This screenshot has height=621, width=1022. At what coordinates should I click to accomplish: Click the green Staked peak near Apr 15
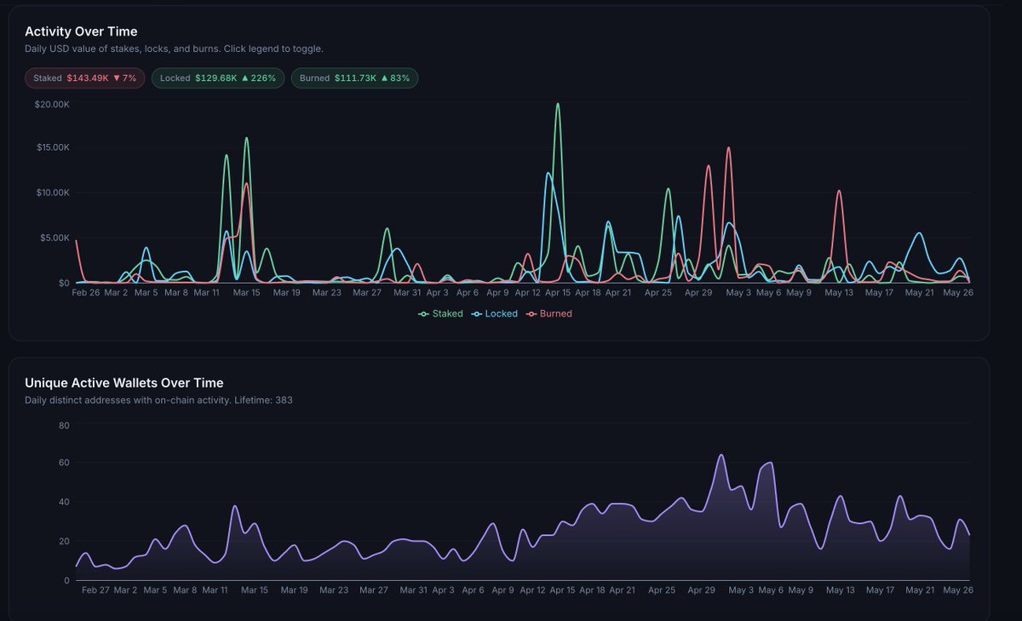pyautogui.click(x=558, y=105)
